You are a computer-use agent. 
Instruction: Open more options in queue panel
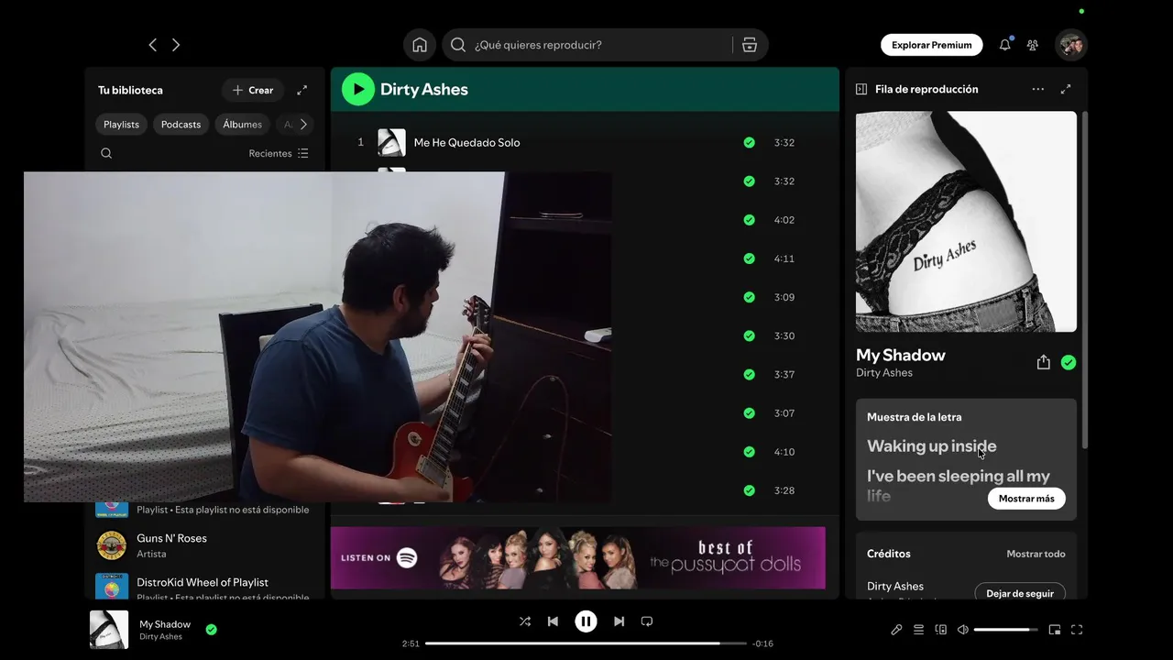[x=1037, y=89]
